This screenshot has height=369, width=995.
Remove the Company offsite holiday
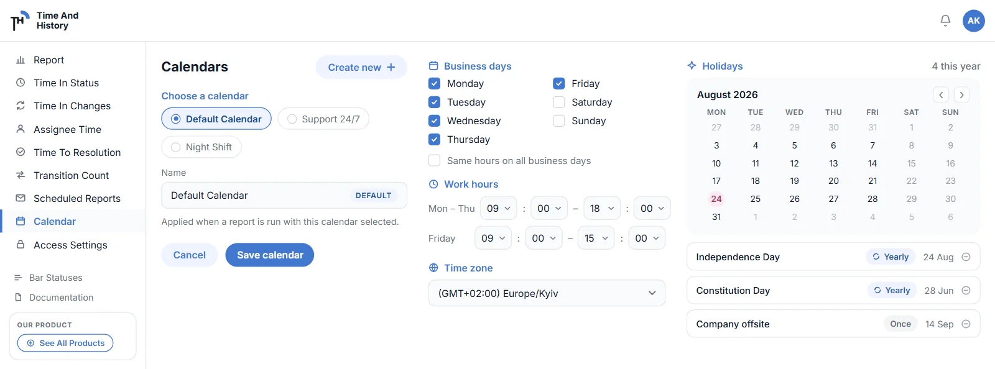(x=966, y=324)
